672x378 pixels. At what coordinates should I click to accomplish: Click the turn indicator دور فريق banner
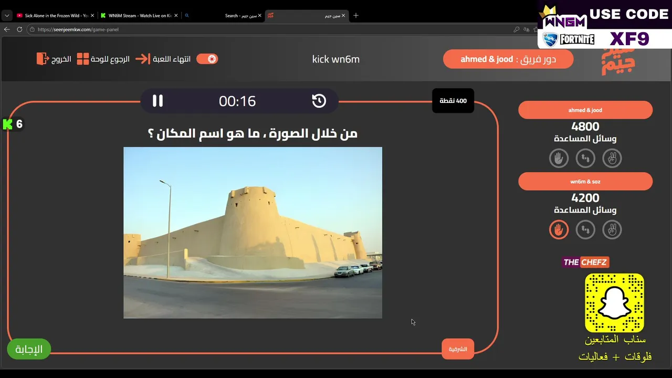508,59
